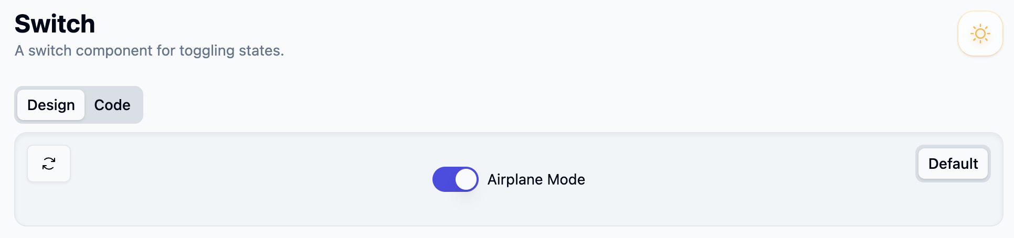Disable Airplane Mode via the purple track
The width and height of the screenshot is (1014, 238).
pyautogui.click(x=443, y=179)
